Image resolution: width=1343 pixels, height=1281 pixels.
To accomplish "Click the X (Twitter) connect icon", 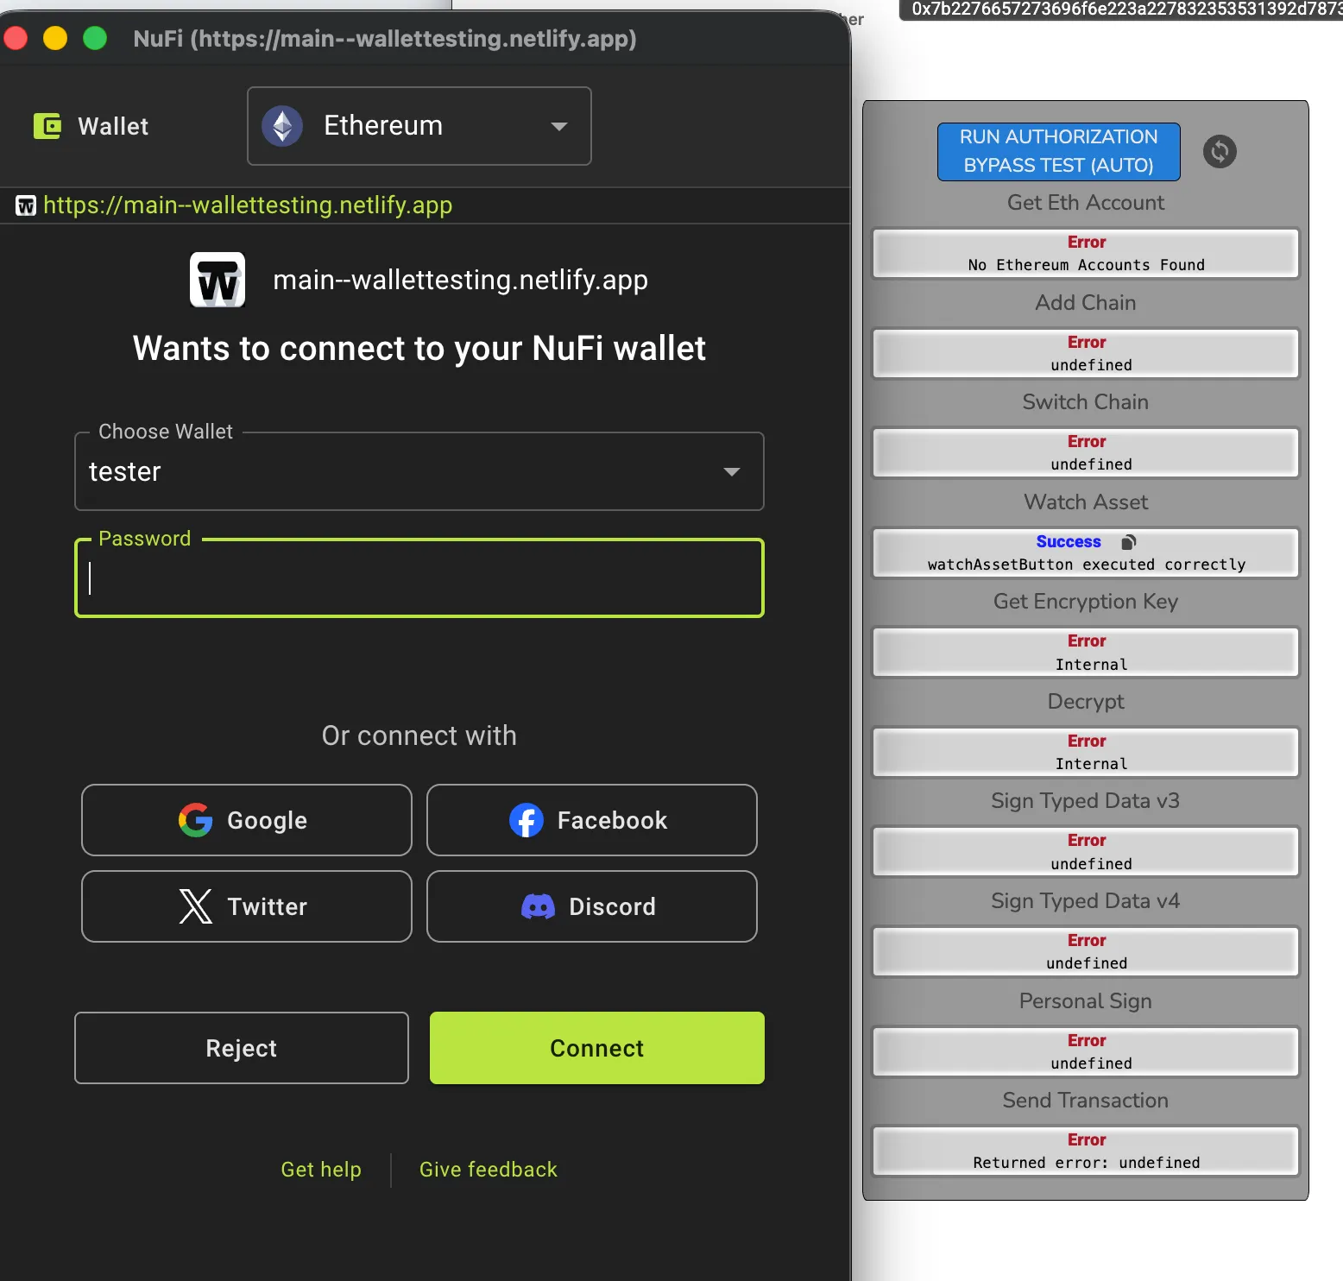I will click(195, 906).
